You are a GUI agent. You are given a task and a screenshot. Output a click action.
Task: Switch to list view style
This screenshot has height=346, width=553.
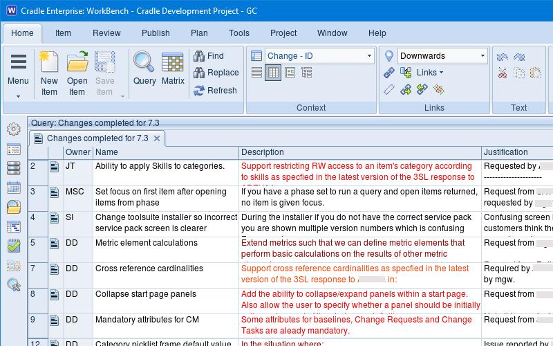(x=256, y=73)
